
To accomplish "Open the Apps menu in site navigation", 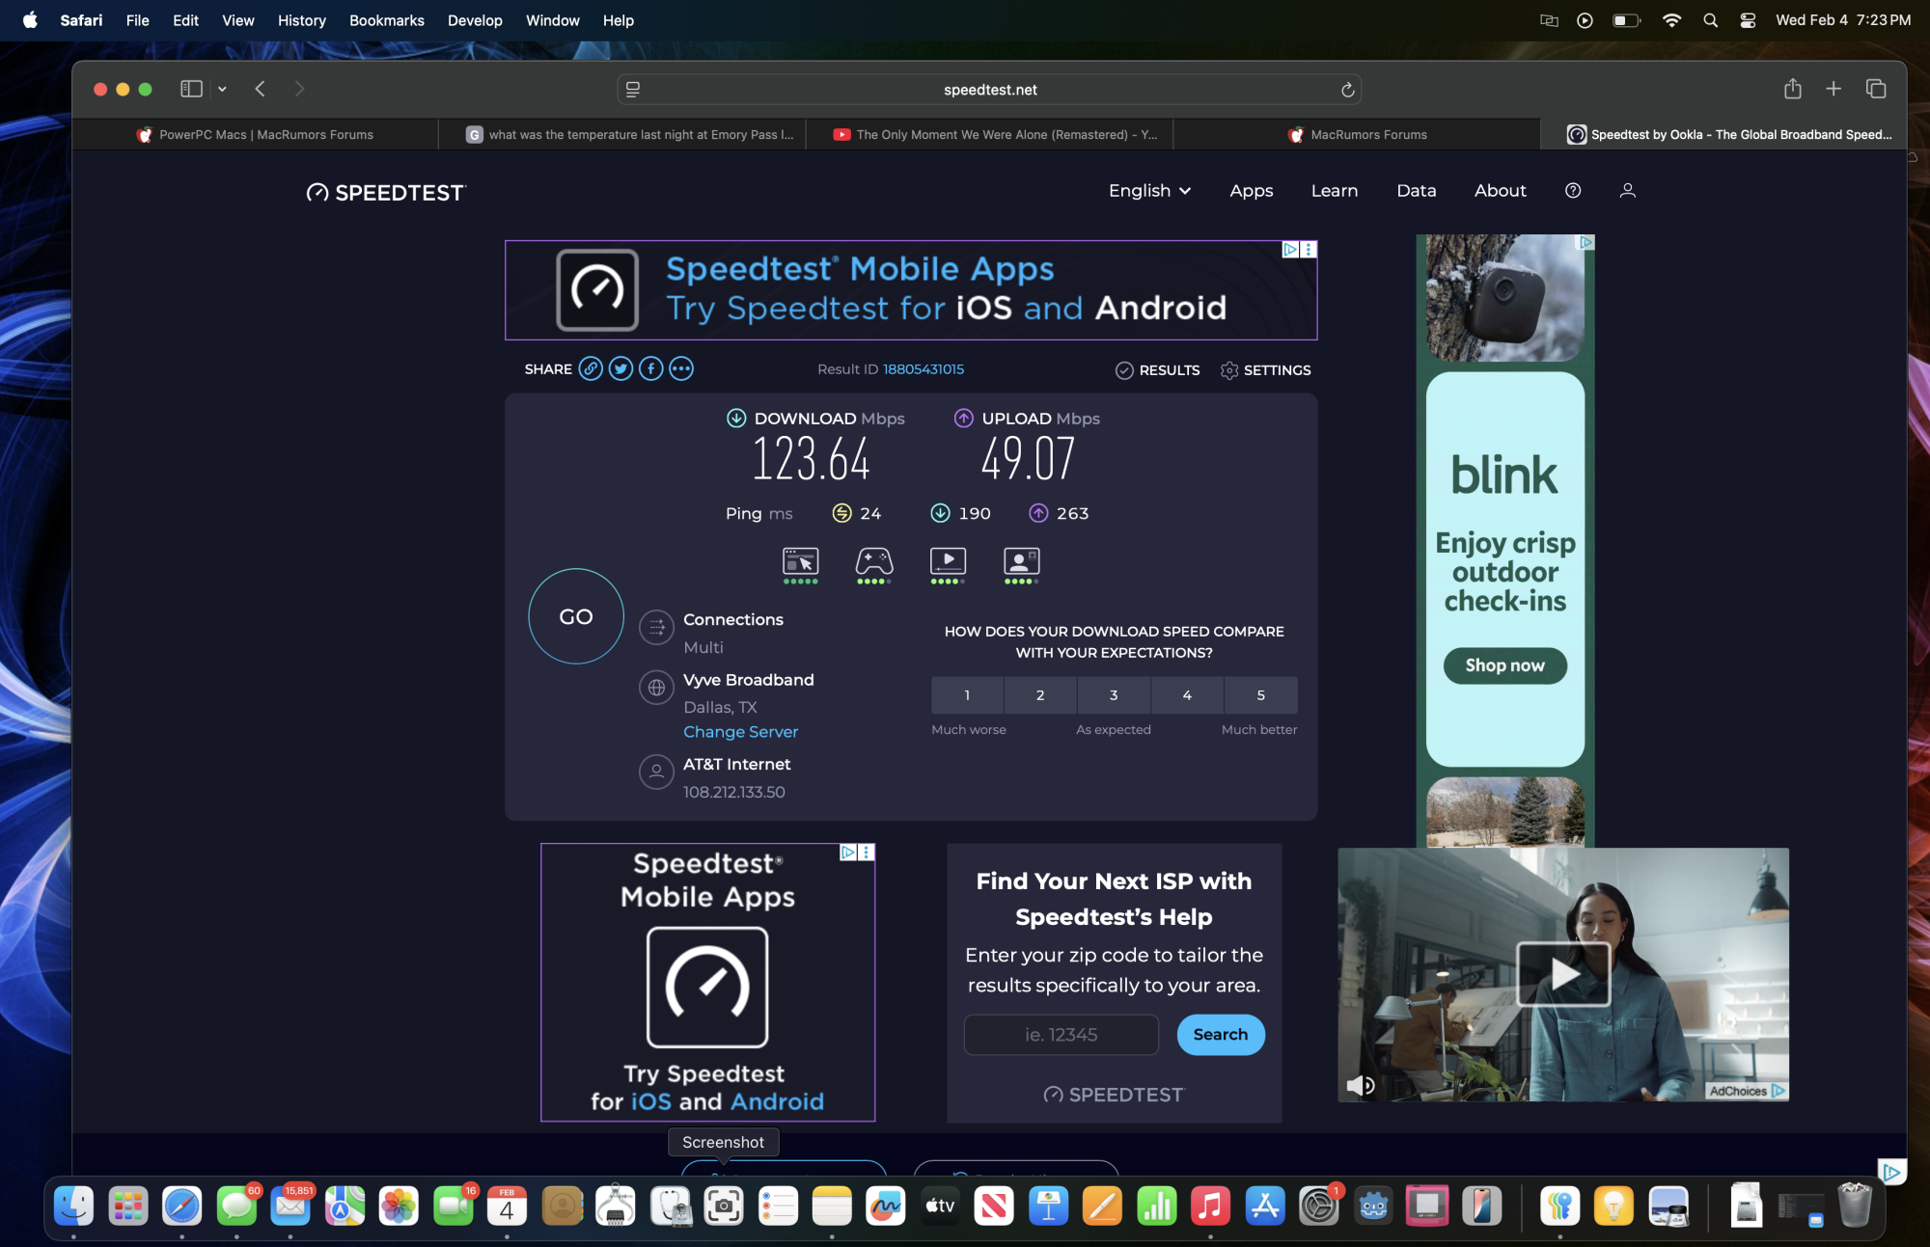I will coord(1252,191).
